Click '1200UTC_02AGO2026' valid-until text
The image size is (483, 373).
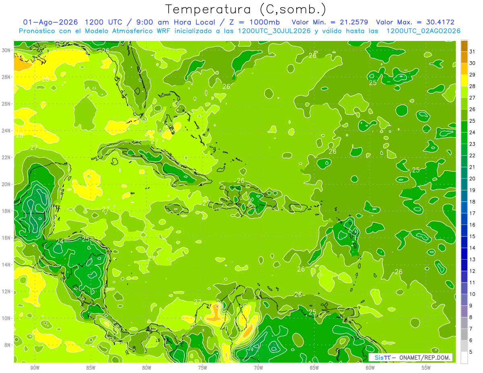point(423,31)
